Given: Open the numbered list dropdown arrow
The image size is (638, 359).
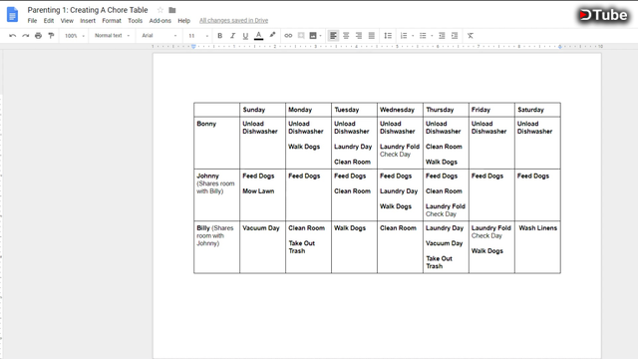Looking at the screenshot, I should [413, 36].
